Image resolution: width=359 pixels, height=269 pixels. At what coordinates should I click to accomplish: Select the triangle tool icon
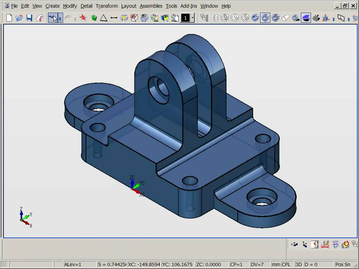point(104,18)
